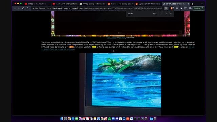Image resolution: width=217 pixels, height=122 pixels.
Task: Open the Brave wallet icon in toolbar
Action: pyautogui.click(x=190, y=8)
